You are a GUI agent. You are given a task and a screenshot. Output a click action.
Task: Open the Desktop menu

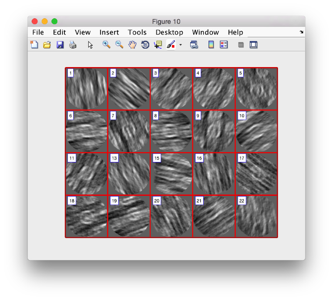pos(169,32)
